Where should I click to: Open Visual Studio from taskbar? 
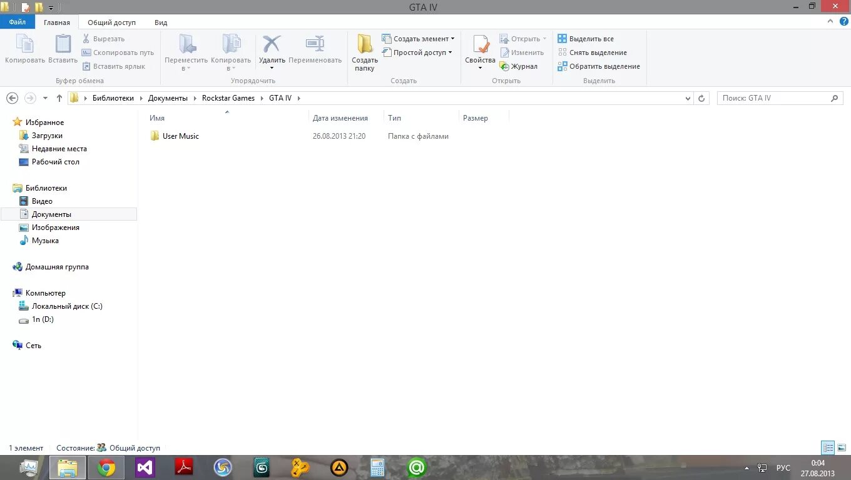(145, 467)
